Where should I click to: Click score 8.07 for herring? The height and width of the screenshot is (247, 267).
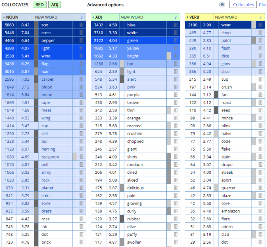click(x=25, y=149)
